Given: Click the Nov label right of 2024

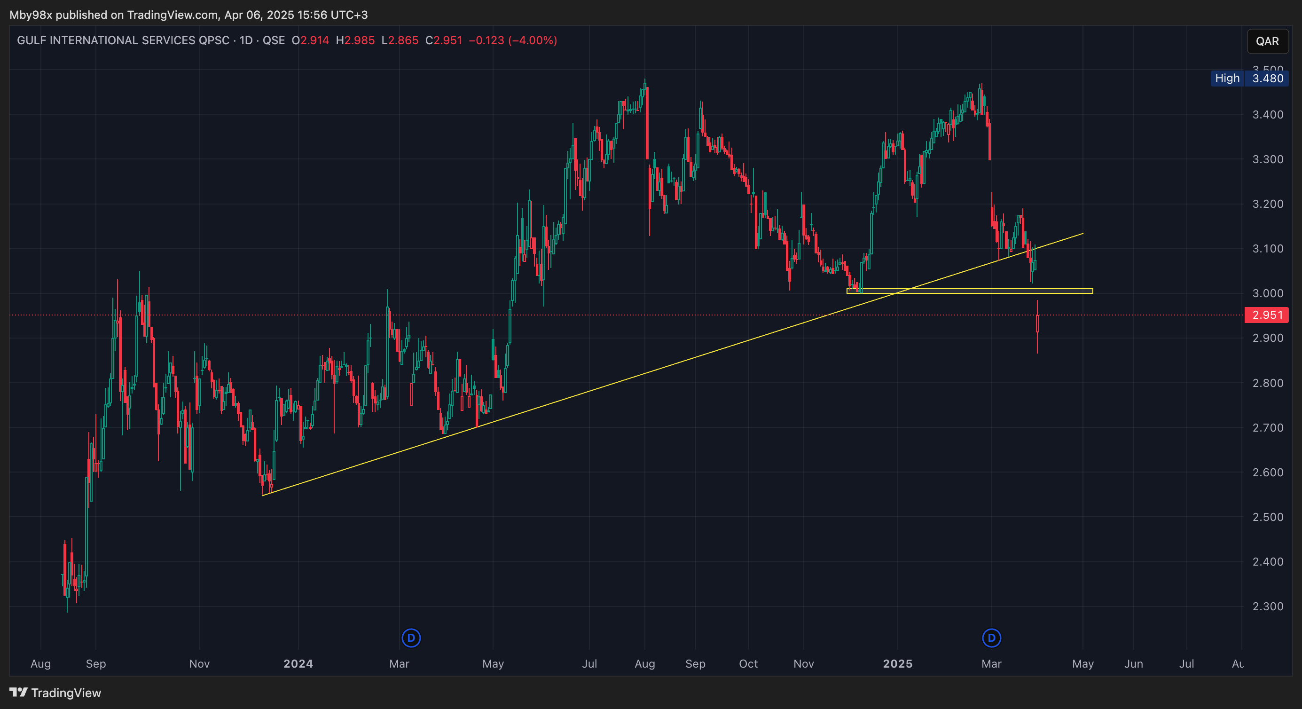Looking at the screenshot, I should coord(804,663).
